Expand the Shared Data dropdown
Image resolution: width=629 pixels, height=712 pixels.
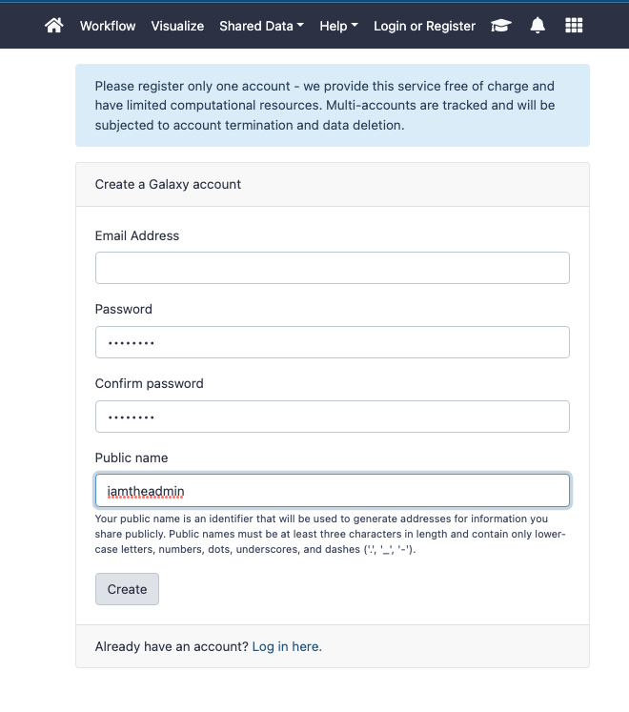(x=261, y=26)
